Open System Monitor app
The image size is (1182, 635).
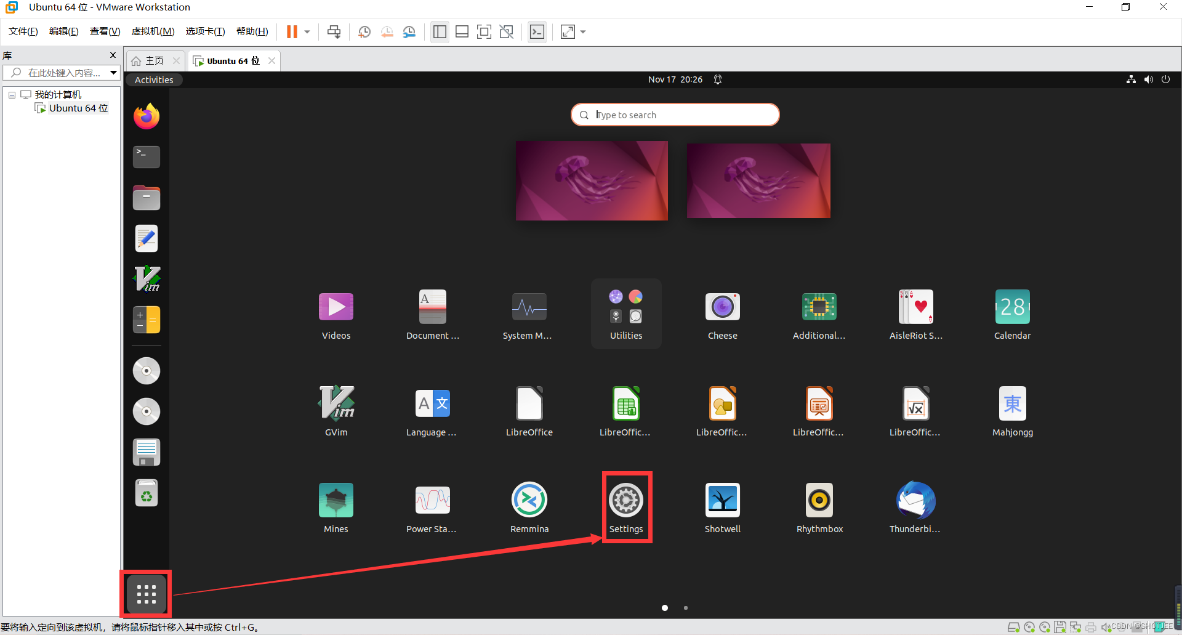(529, 314)
